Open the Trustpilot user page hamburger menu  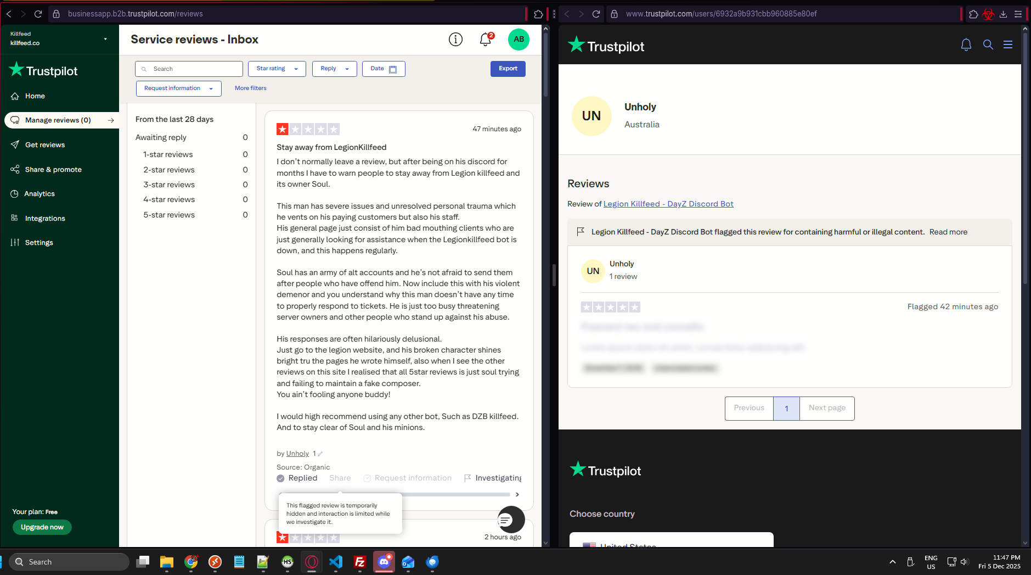(x=1008, y=45)
